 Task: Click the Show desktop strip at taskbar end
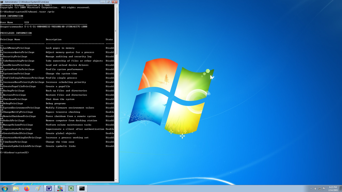[340, 189]
